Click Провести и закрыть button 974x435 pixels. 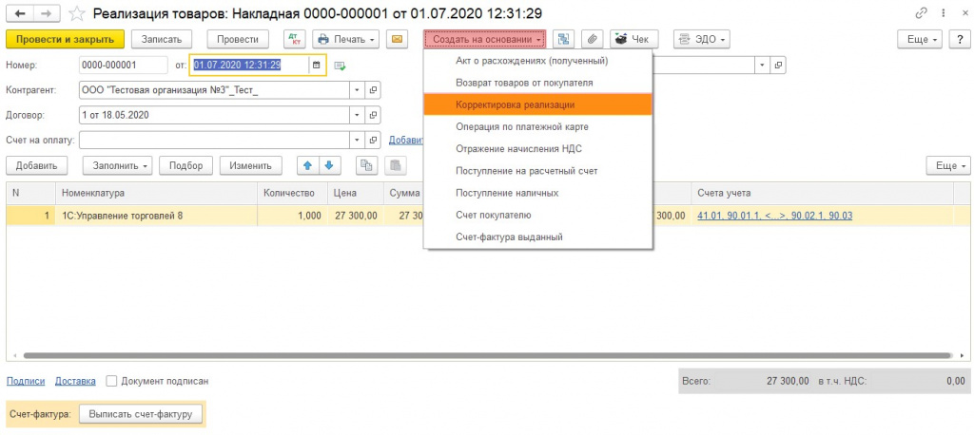point(66,39)
